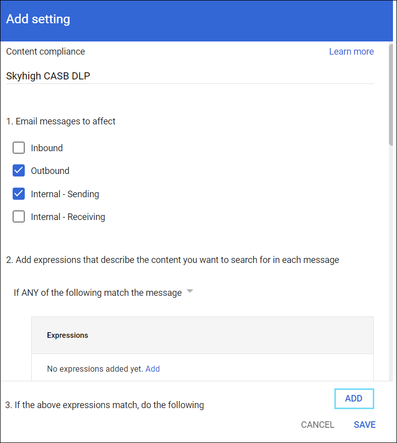397x443 pixels.
Task: Uncheck Internal - Sending
Action: (19, 194)
